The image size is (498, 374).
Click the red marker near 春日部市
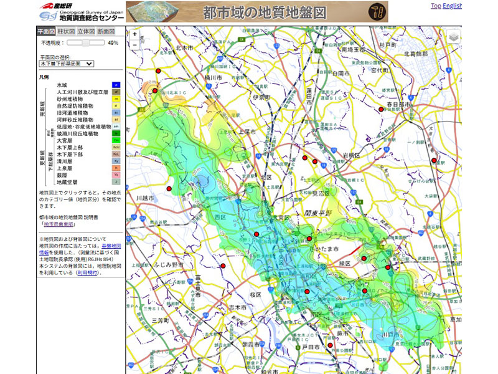coord(382,109)
